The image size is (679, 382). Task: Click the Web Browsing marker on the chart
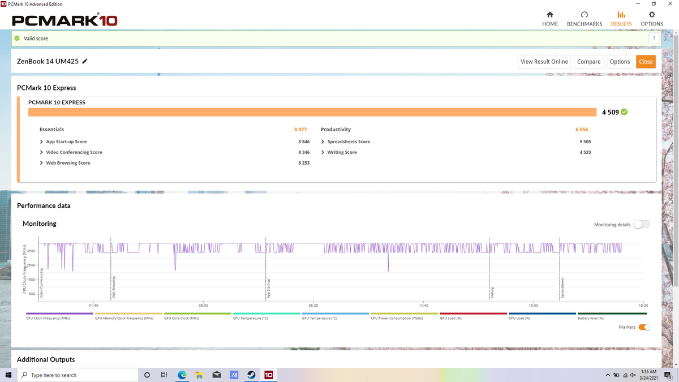114,287
